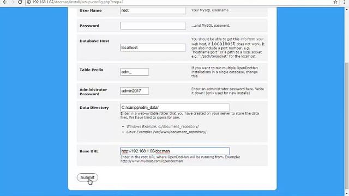Click the 'localhost' monospace word in host hint
This screenshot has width=349, height=196.
223,44
